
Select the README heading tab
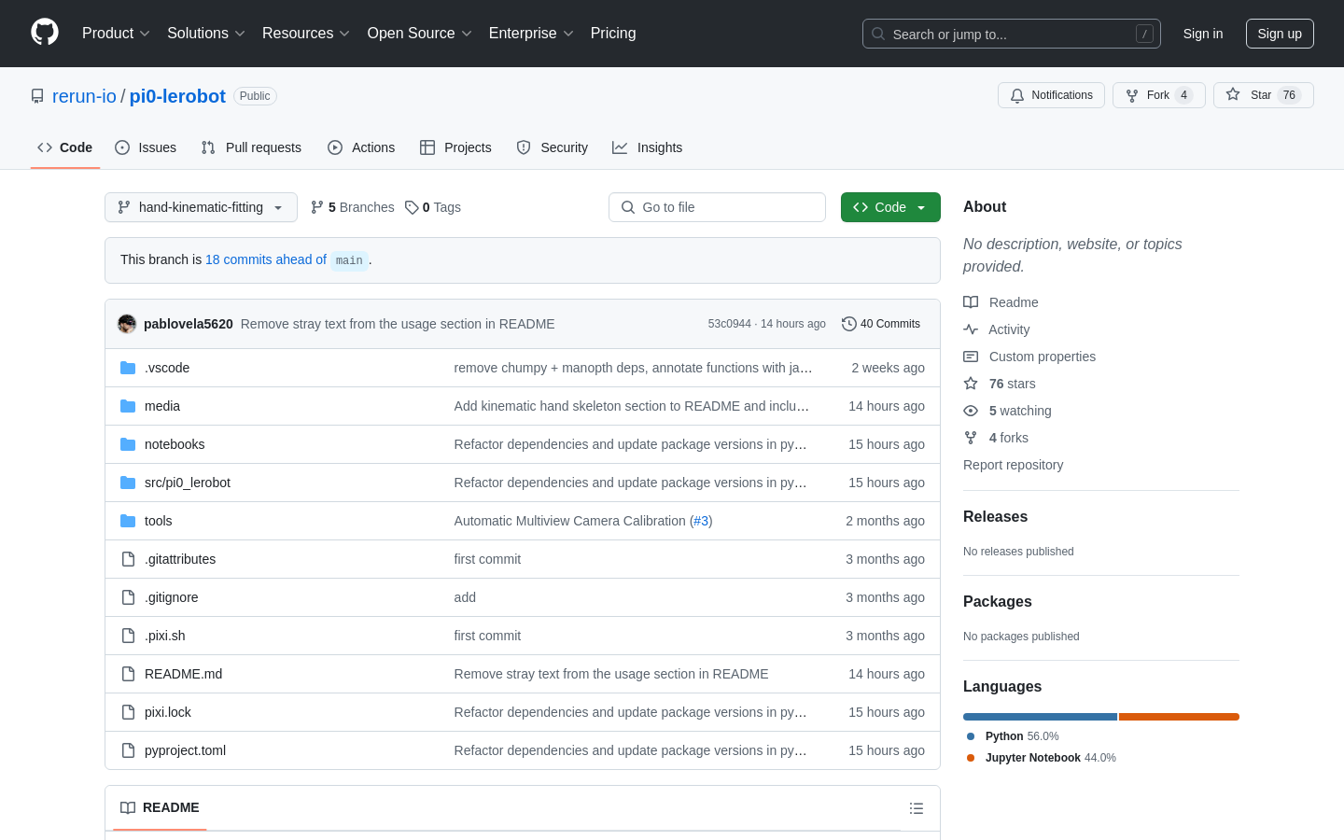[x=160, y=807]
